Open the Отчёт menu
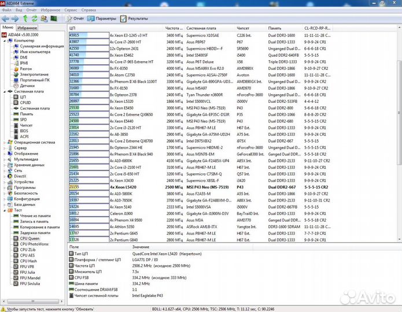Viewport: 402px width, 312px height. tap(32, 10)
